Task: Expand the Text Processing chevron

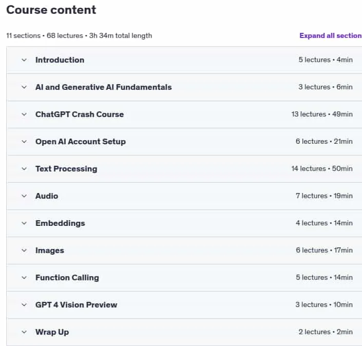Action: 24,169
